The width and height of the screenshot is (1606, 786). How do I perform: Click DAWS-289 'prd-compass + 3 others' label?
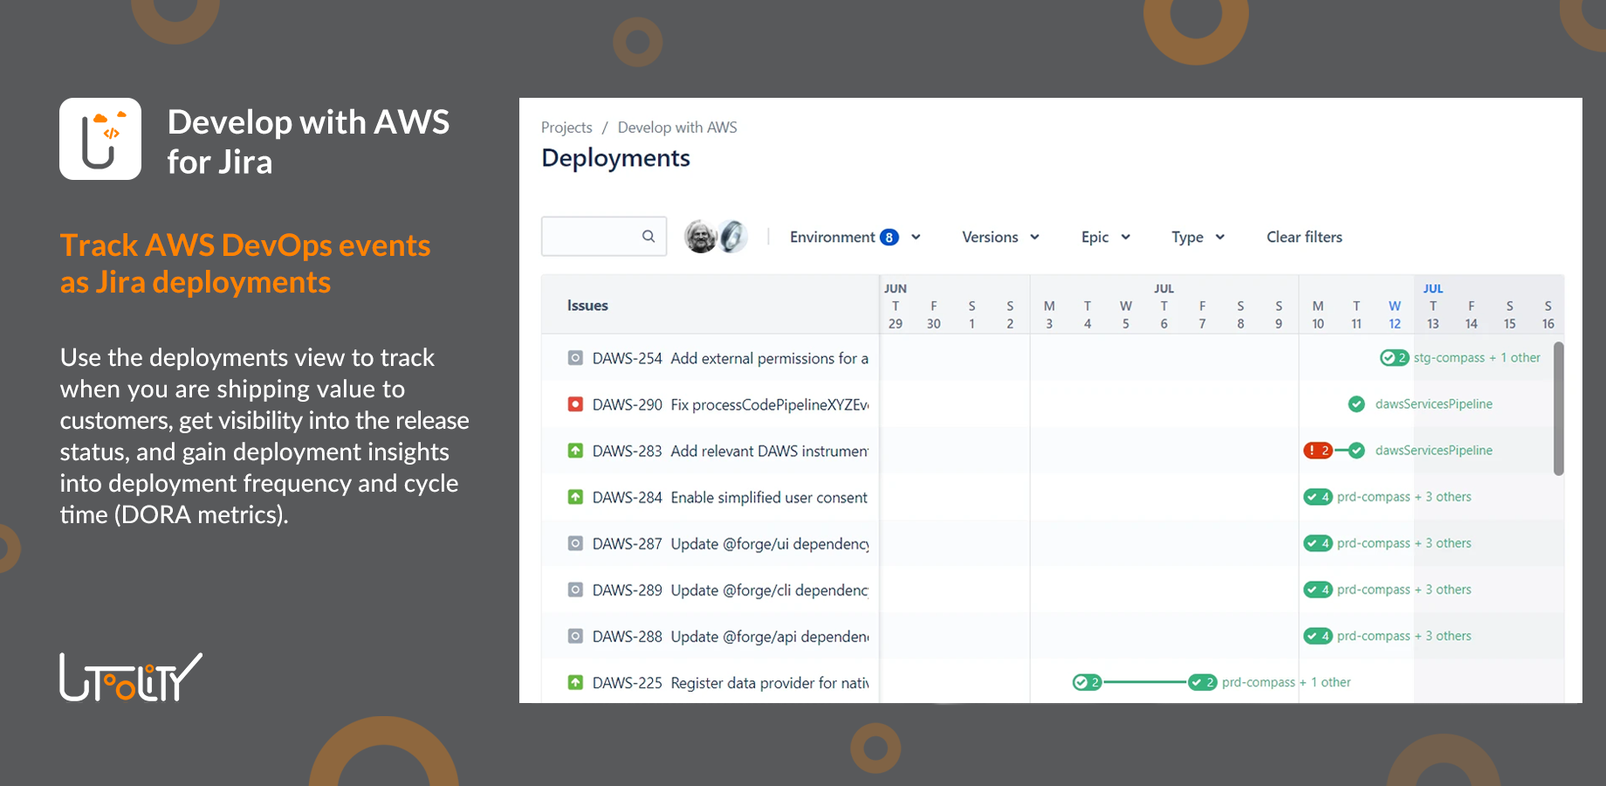(x=1404, y=589)
